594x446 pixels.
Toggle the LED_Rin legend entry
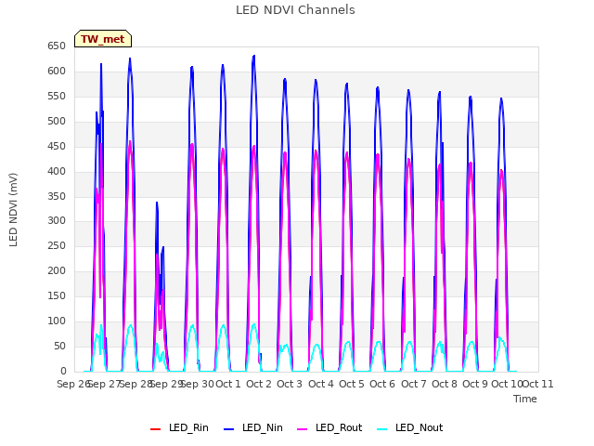179,427
